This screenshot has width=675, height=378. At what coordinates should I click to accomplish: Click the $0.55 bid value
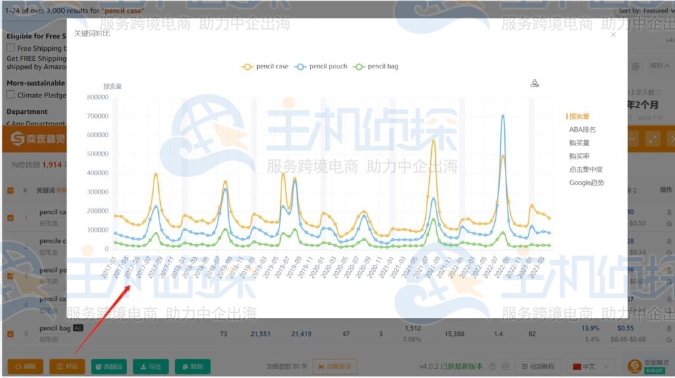click(x=625, y=328)
